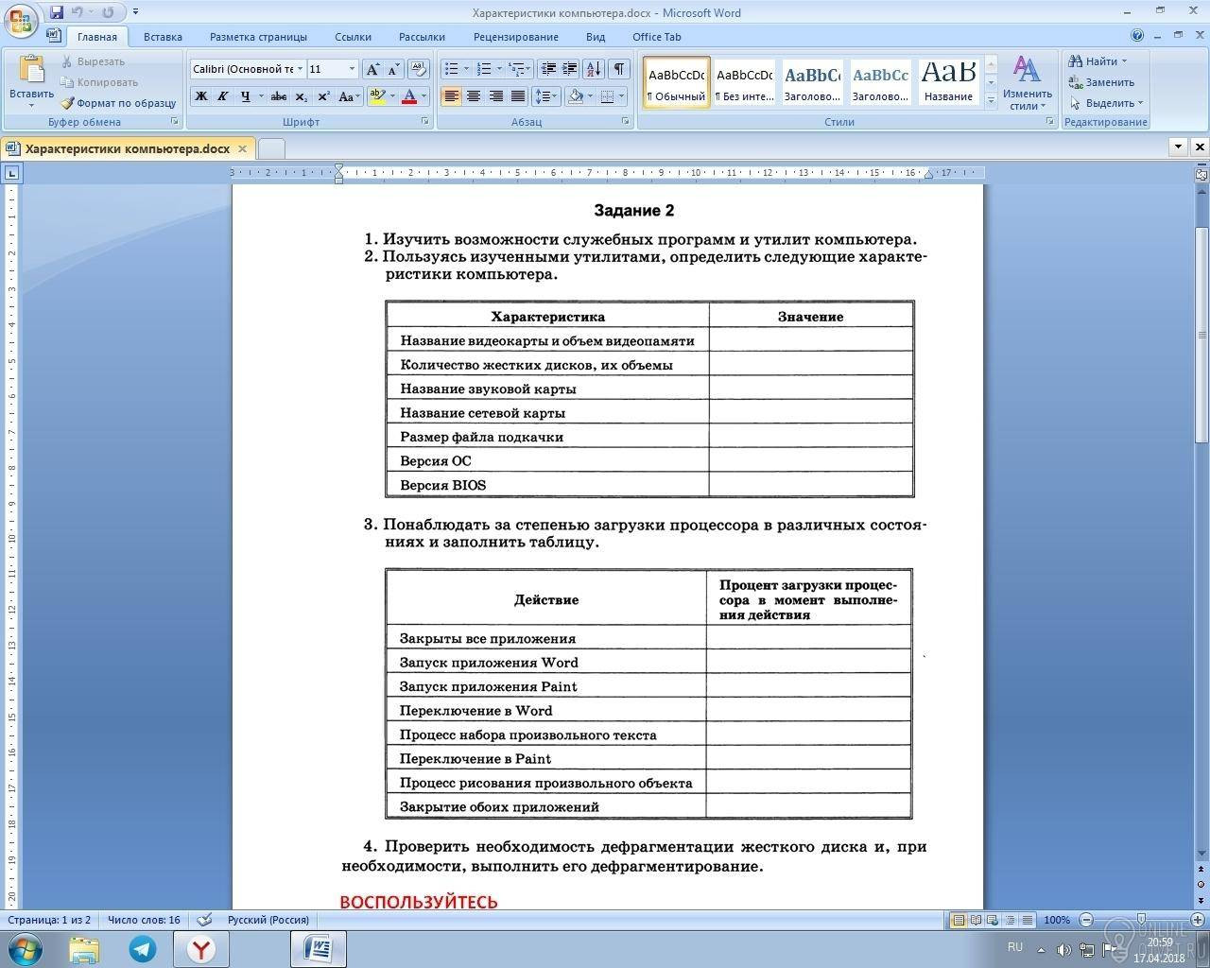Toggle bold Ж formatting

[200, 96]
